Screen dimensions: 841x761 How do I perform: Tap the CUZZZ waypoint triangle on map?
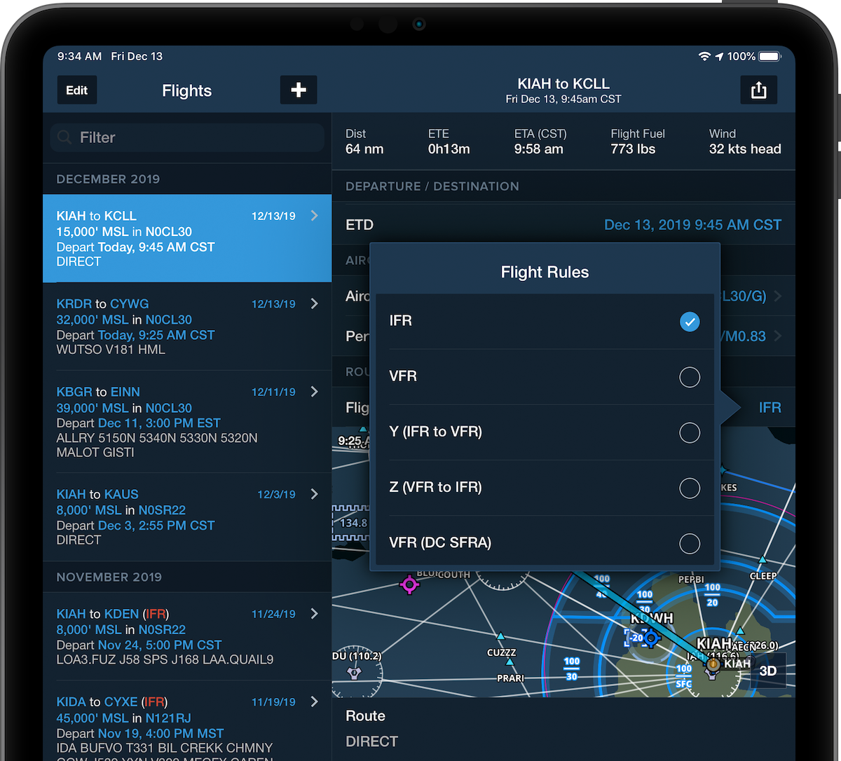tap(500, 637)
